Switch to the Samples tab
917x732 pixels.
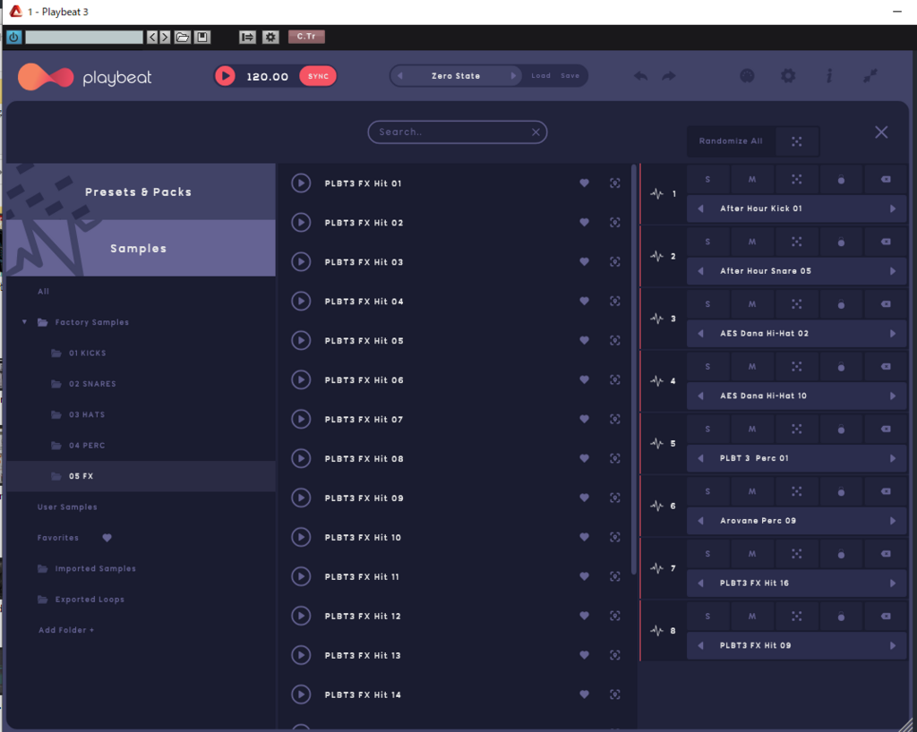click(x=141, y=248)
